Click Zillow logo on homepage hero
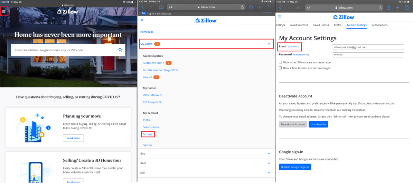The image size is (413, 187). [x=68, y=12]
